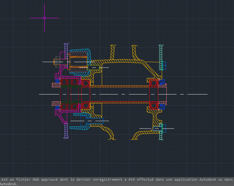Select the pink hatched shaft end upper left

coord(56,85)
